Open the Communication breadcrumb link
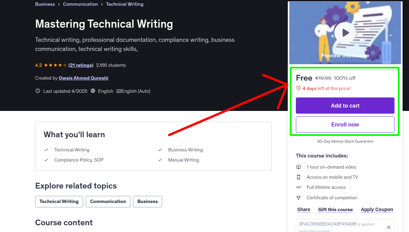The width and height of the screenshot is (409, 232). (80, 4)
